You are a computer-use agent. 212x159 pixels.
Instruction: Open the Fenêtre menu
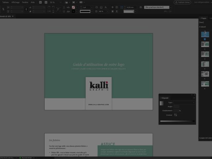coord(25,2)
